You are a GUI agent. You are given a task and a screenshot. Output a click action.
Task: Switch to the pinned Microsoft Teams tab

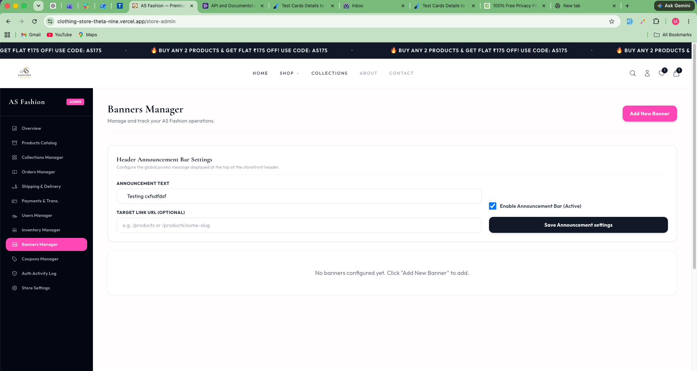(69, 6)
